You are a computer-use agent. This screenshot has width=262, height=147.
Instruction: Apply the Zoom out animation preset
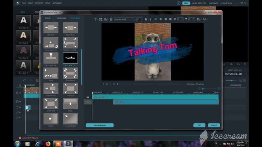coord(51,103)
